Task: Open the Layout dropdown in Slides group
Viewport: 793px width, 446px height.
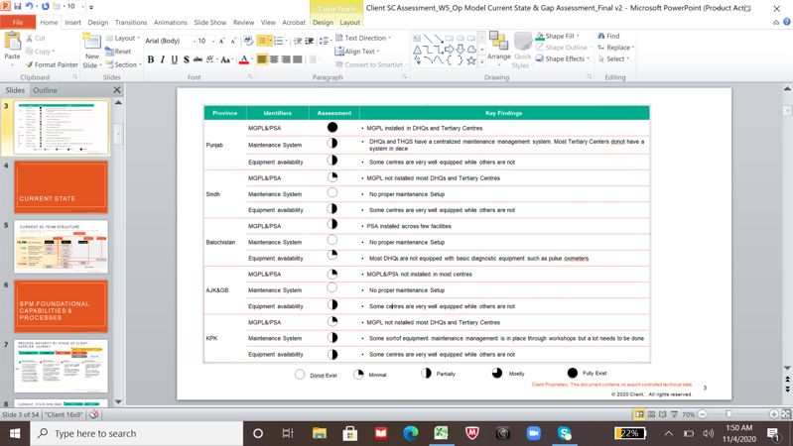Action: coord(123,38)
